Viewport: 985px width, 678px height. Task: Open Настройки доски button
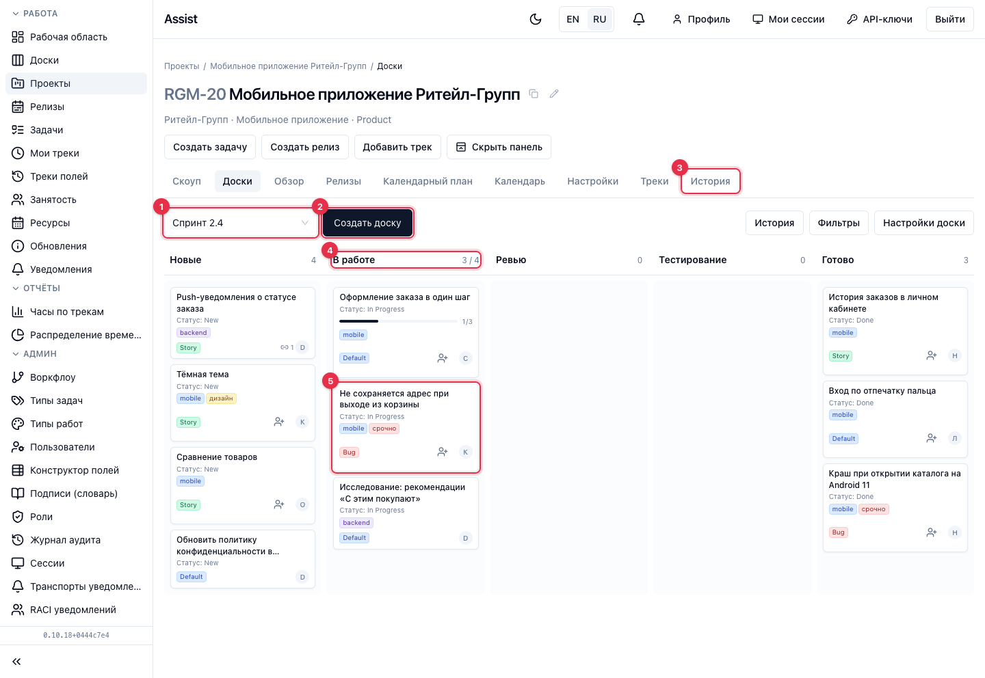point(923,223)
